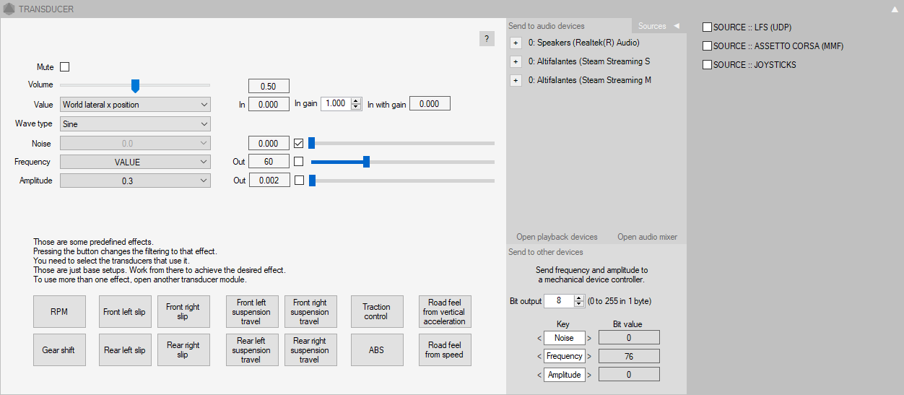Image resolution: width=904 pixels, height=395 pixels.
Task: Click the In with gain field
Action: click(x=430, y=104)
